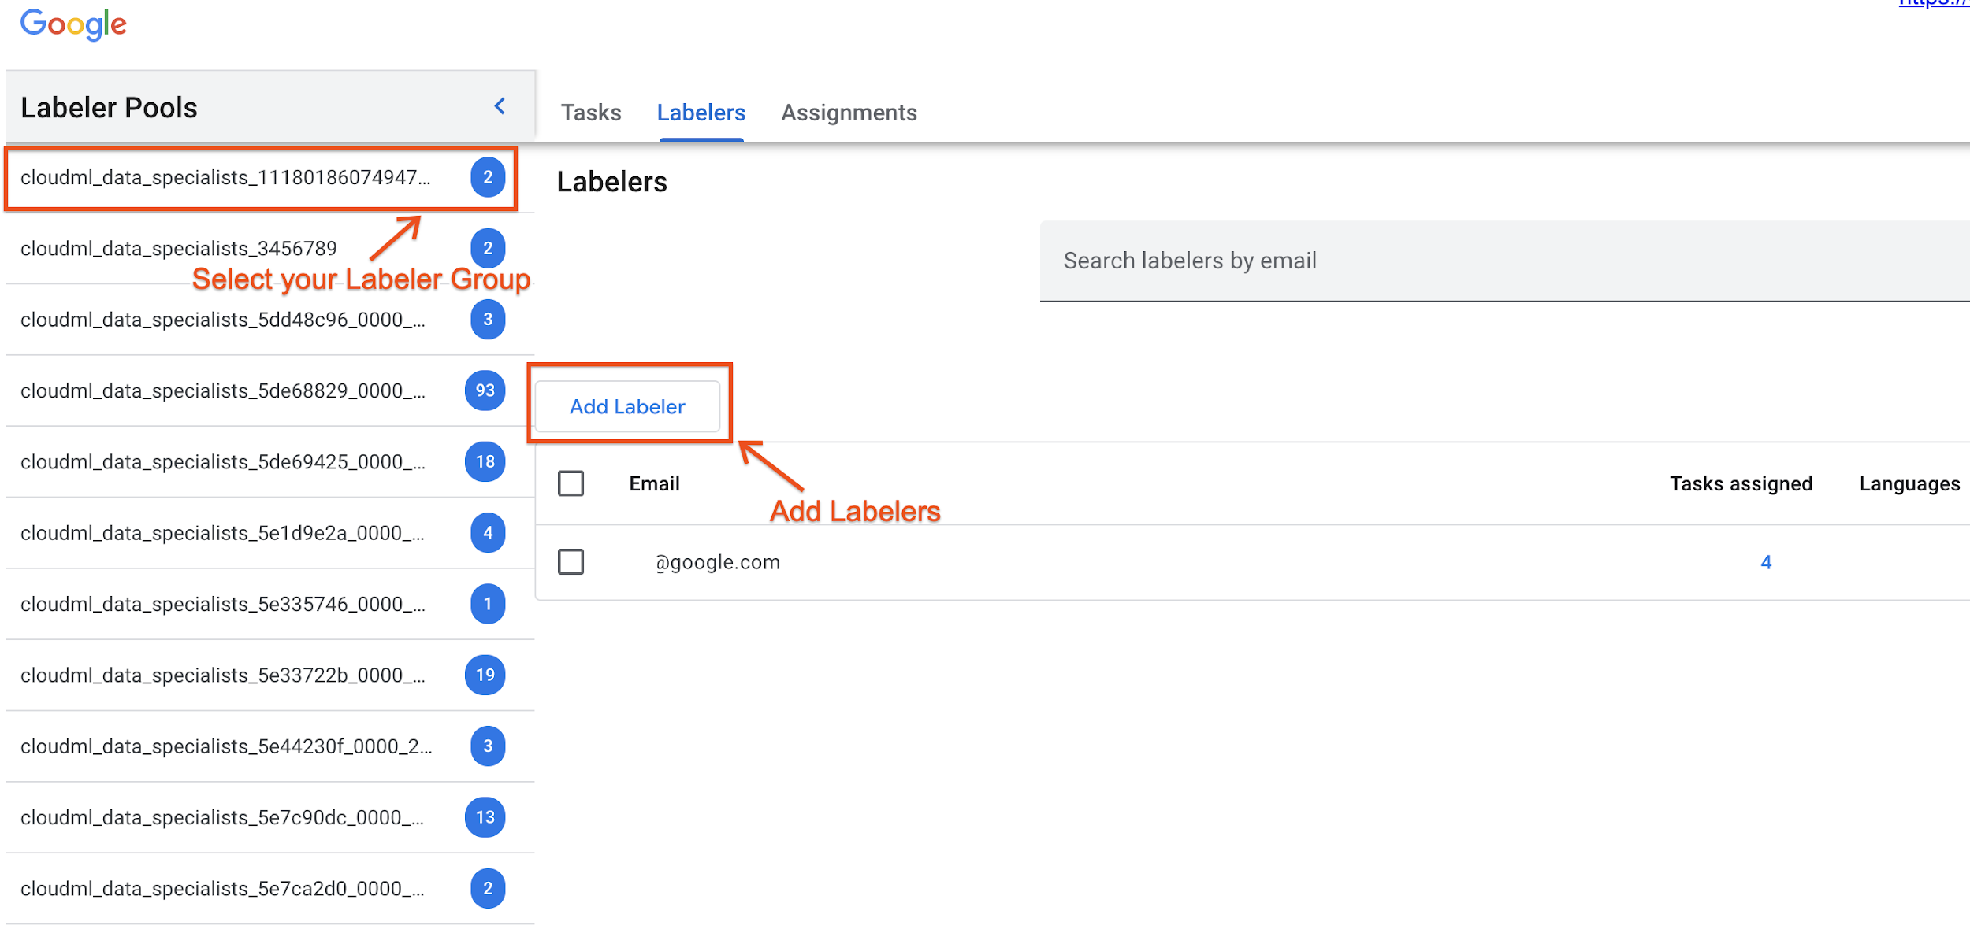Screen dimensions: 1970x929
Task: Focus the Search labelers by email field
Action: coord(1497,261)
